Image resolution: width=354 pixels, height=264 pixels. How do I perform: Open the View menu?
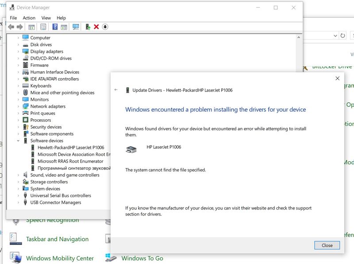point(46,18)
